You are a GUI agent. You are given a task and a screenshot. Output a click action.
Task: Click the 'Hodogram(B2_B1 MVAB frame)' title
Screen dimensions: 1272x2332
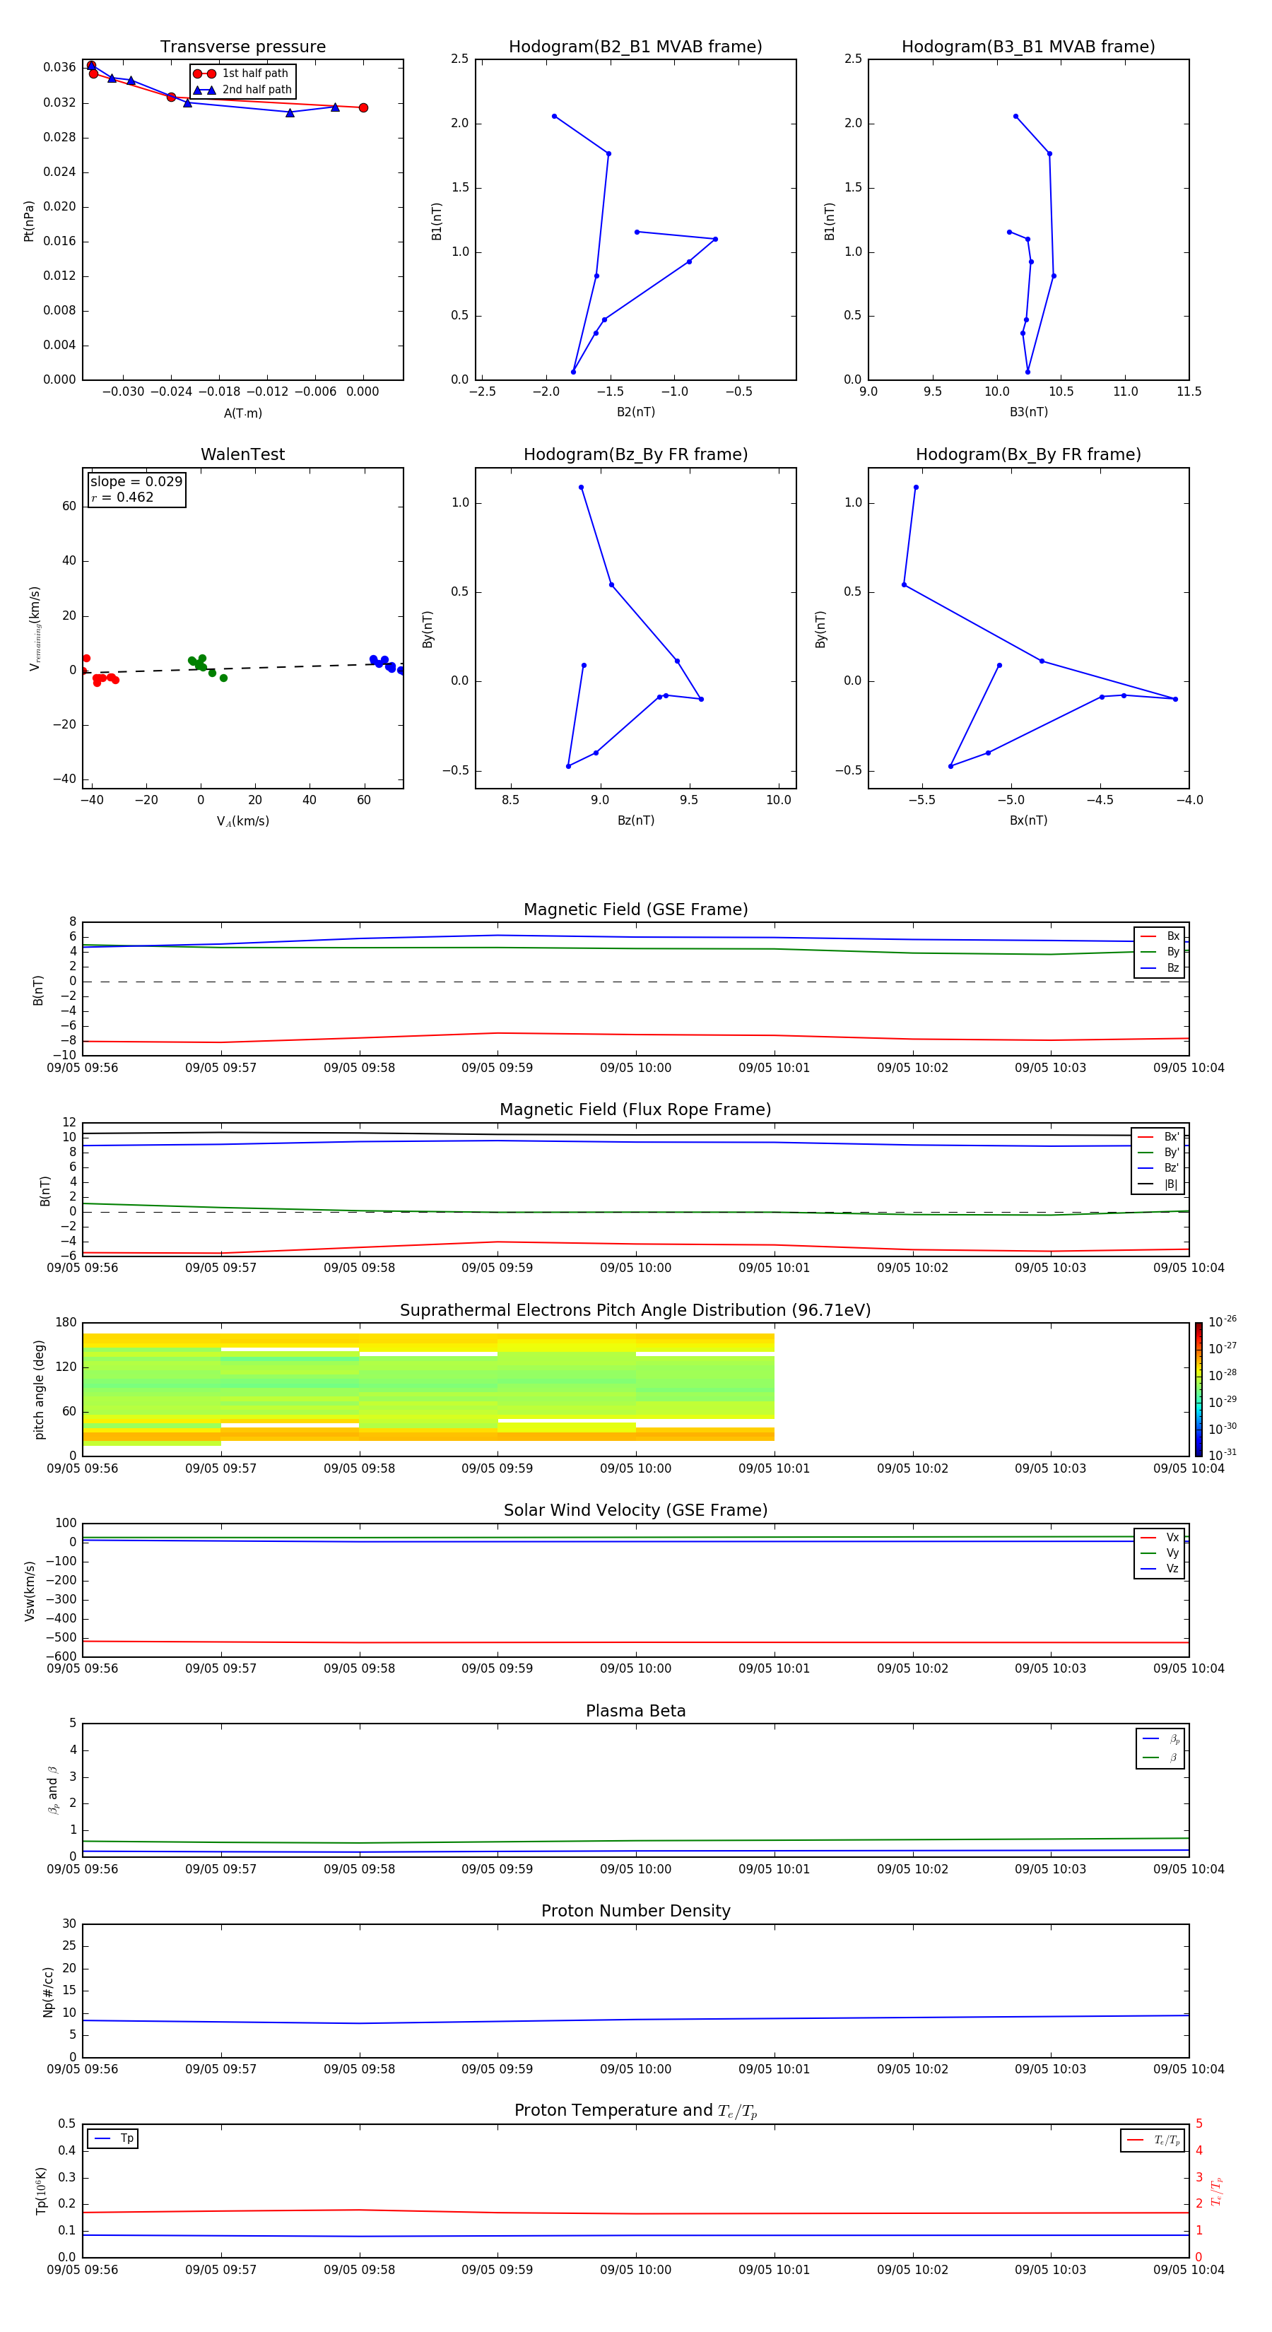pyautogui.click(x=635, y=47)
